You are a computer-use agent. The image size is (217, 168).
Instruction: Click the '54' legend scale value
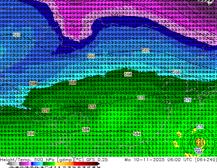click(x=99, y=167)
